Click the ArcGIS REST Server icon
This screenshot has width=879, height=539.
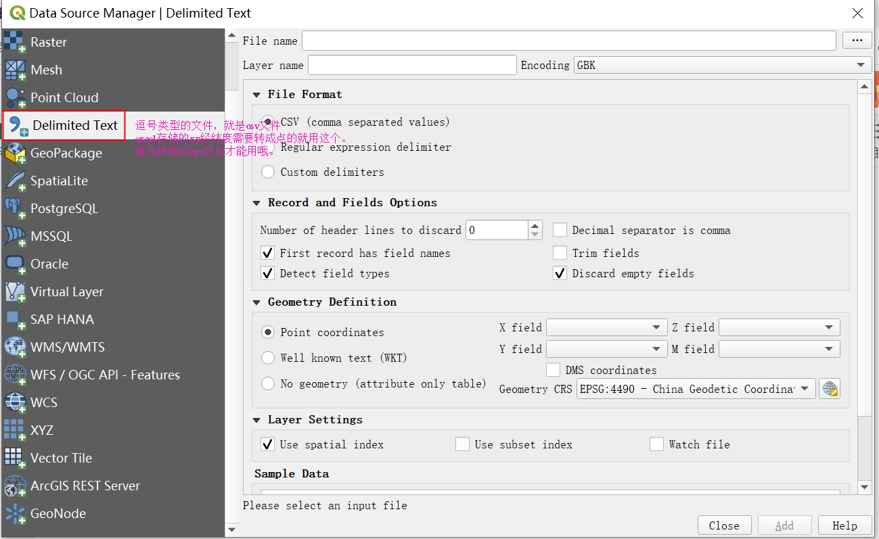click(x=15, y=486)
